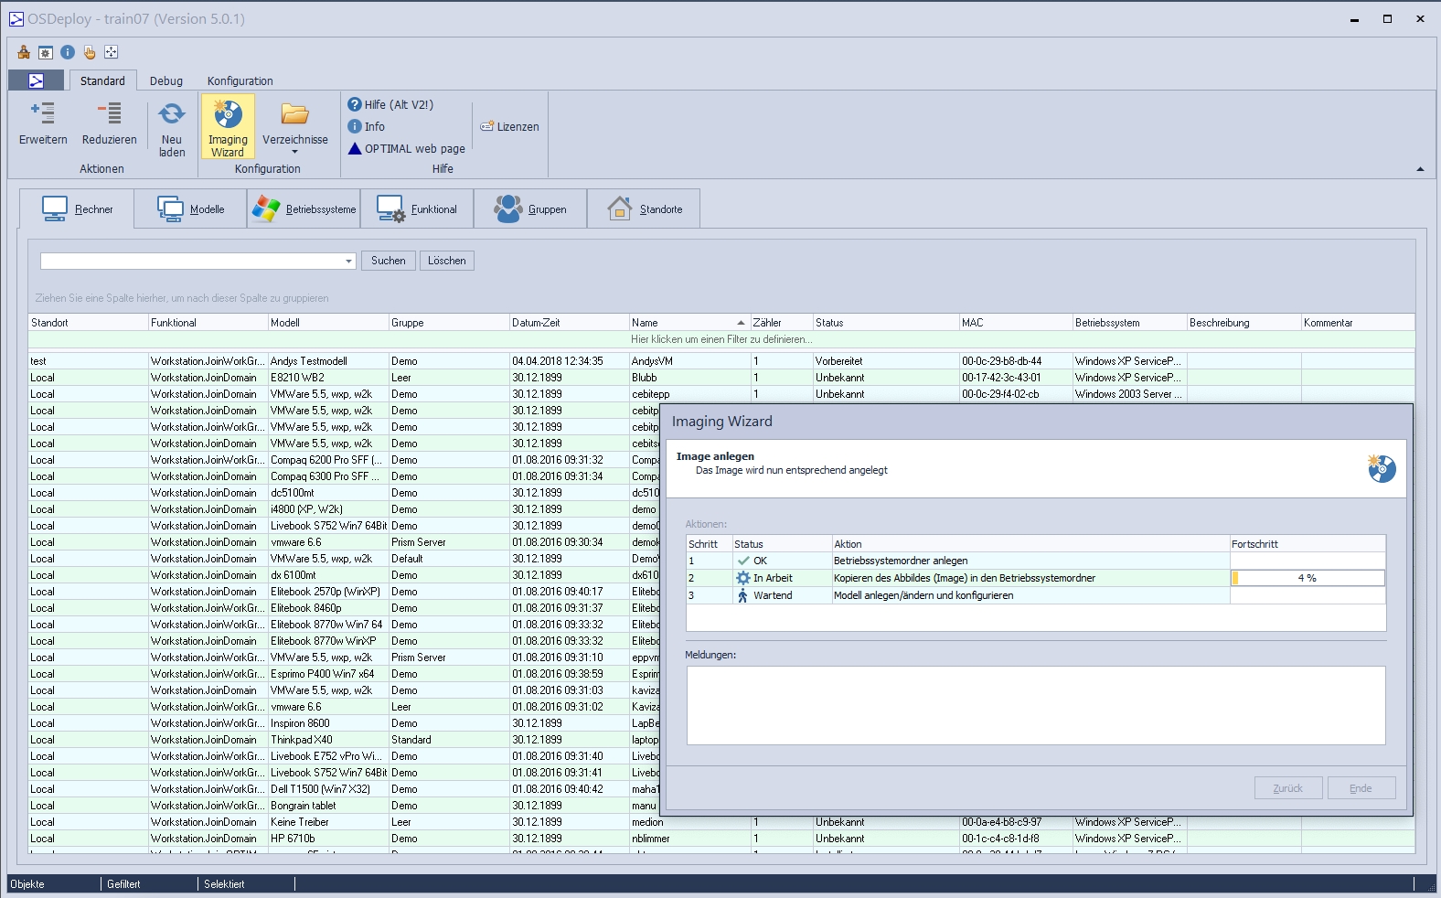This screenshot has width=1441, height=898.
Task: Open the Konfiguration ribbon tab
Action: [x=240, y=80]
